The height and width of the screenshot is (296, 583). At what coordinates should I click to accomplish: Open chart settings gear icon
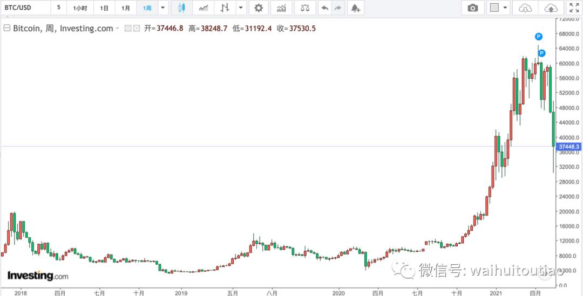click(x=259, y=8)
